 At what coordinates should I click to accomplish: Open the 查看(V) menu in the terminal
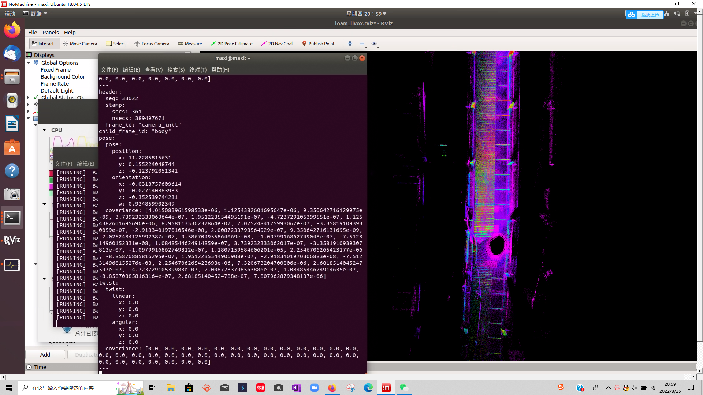pyautogui.click(x=153, y=69)
